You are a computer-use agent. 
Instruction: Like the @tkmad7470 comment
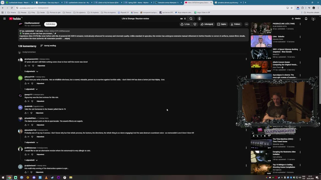[26, 83]
